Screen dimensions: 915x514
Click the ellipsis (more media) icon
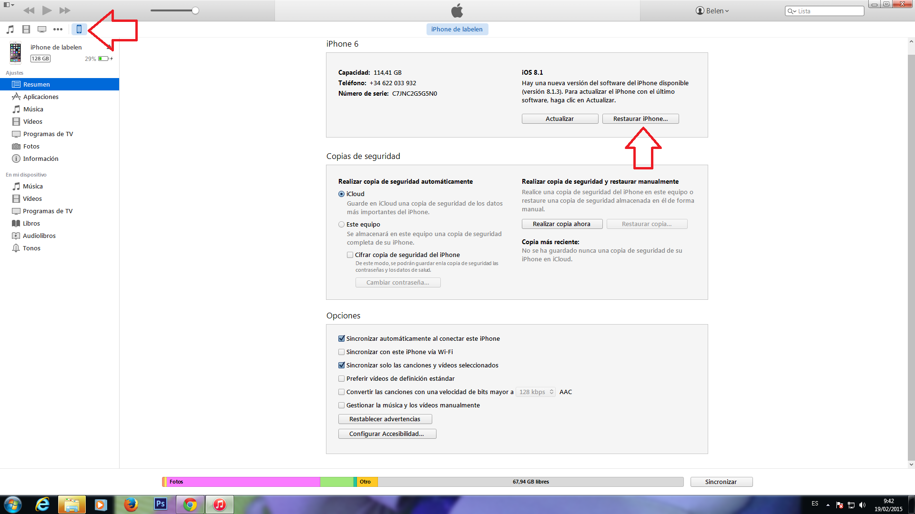tap(58, 29)
